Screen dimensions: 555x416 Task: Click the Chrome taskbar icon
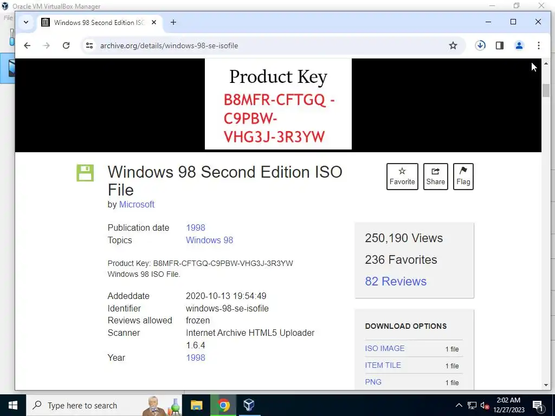(x=223, y=405)
